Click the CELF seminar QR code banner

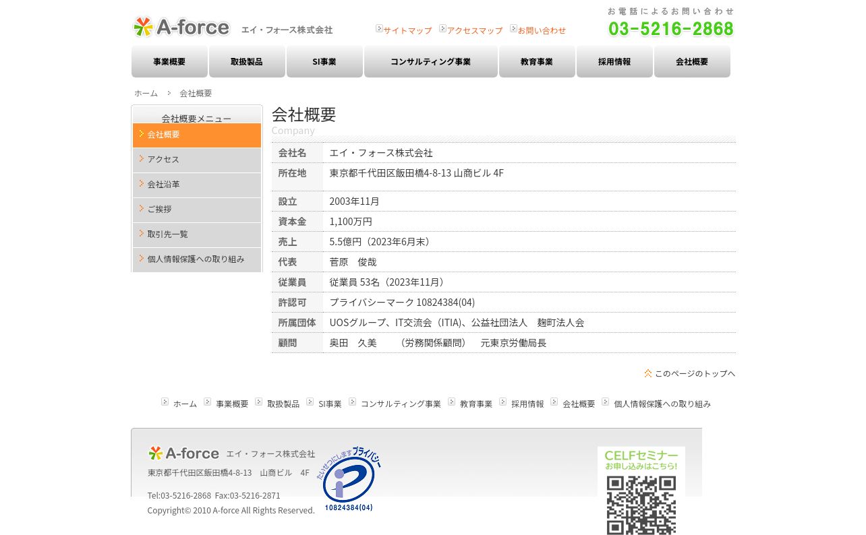(x=641, y=491)
